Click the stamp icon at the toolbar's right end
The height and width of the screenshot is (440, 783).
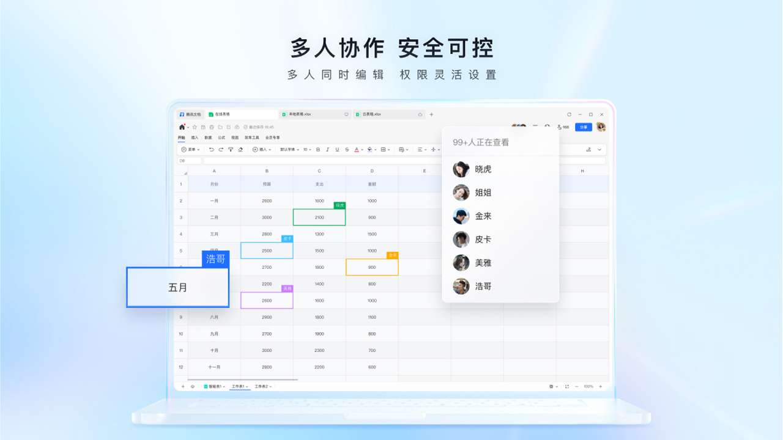coord(588,150)
